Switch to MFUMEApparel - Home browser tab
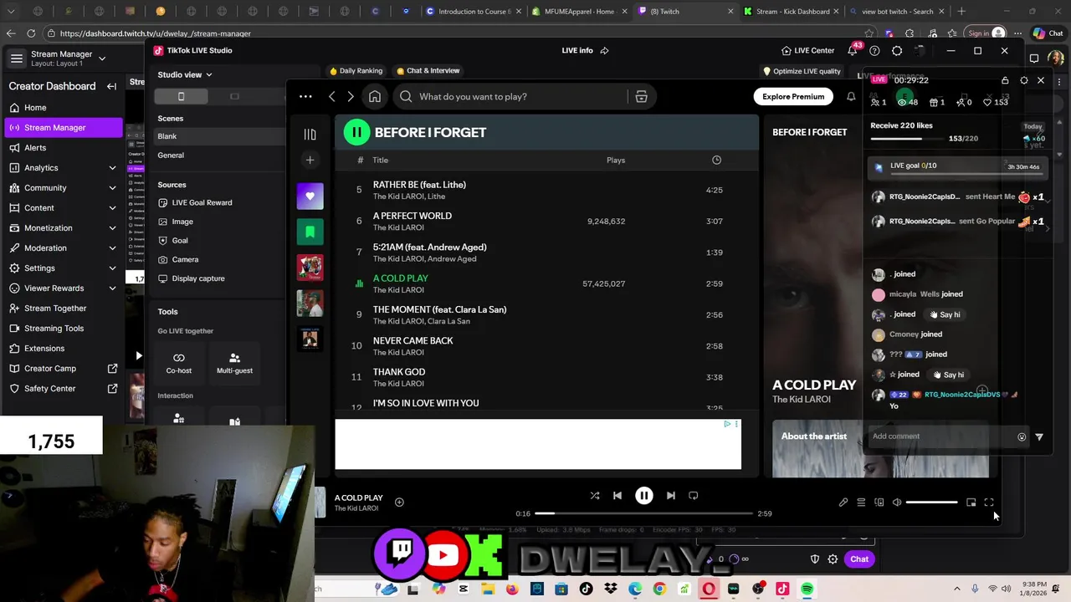1071x602 pixels. pyautogui.click(x=578, y=12)
